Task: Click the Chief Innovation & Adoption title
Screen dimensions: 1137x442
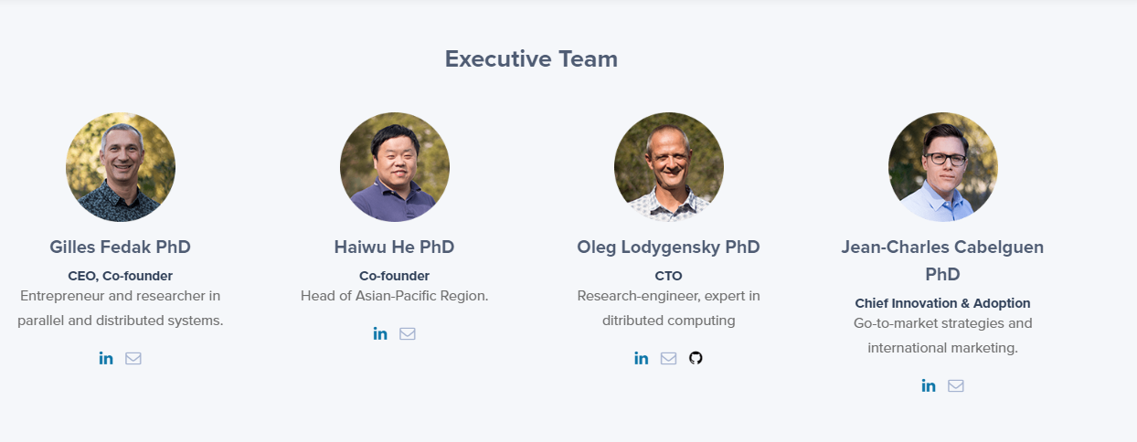Action: click(943, 303)
